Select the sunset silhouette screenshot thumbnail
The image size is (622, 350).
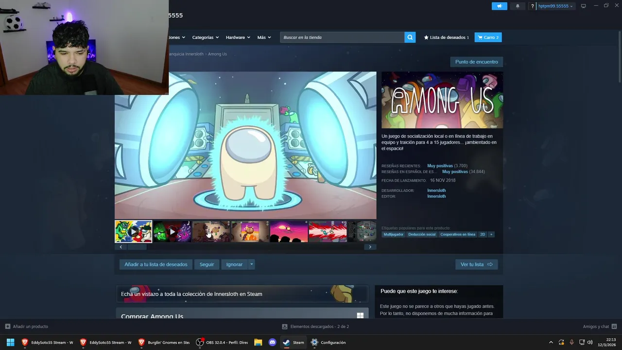tap(289, 231)
